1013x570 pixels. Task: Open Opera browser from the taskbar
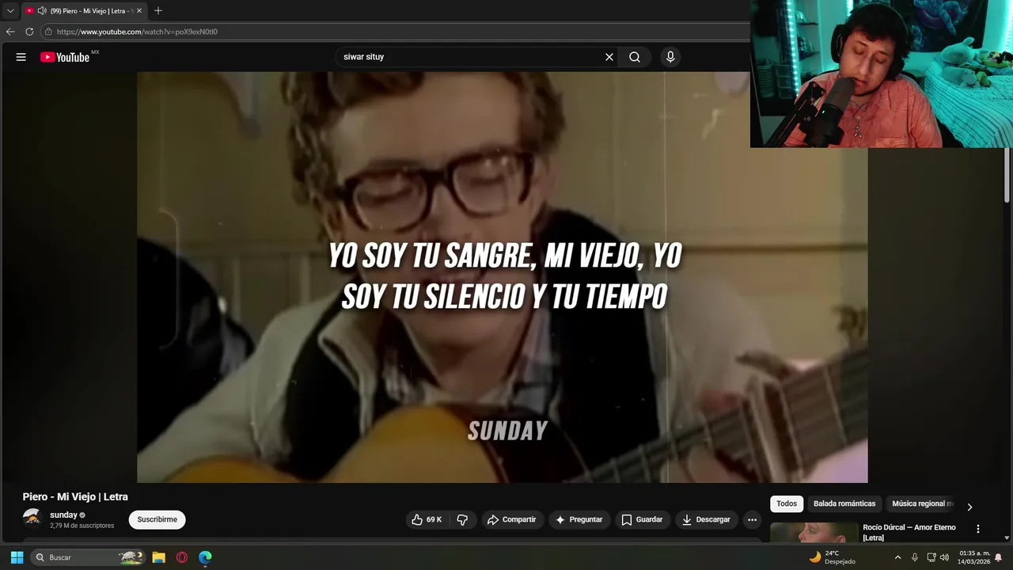[x=182, y=557]
